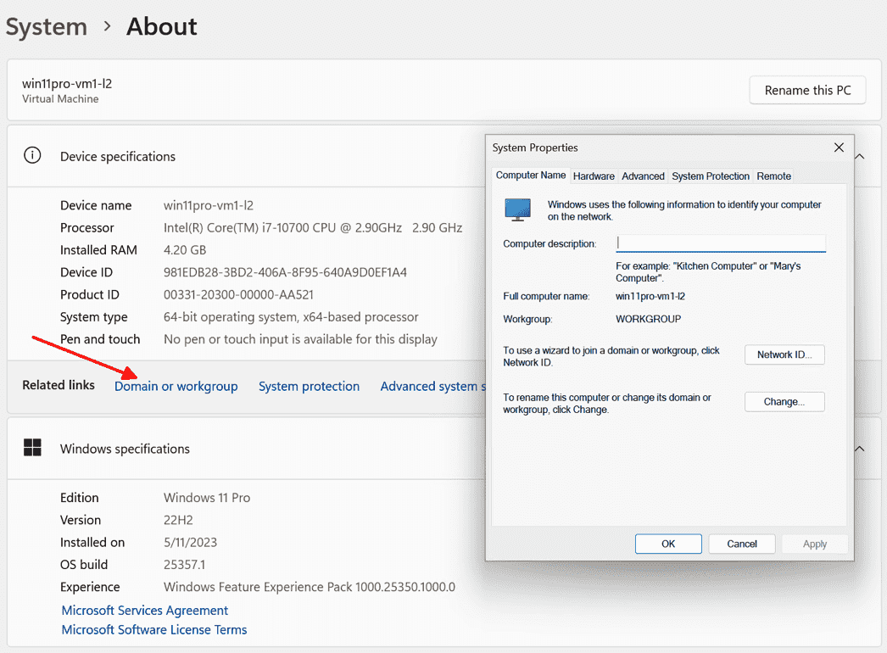Viewport: 887px width, 653px height.
Task: Click the Pen and touch value text
Action: 300,339
